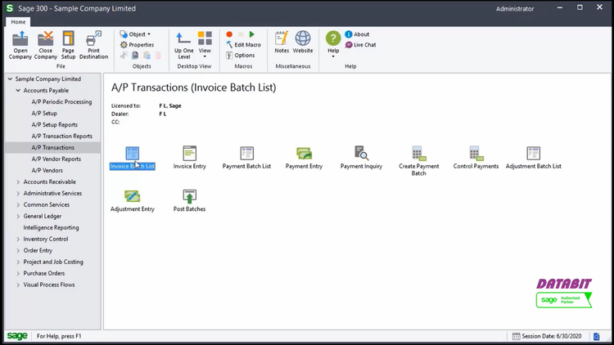Click macro Options button
Screen dimensions: 614x345
tap(241, 56)
